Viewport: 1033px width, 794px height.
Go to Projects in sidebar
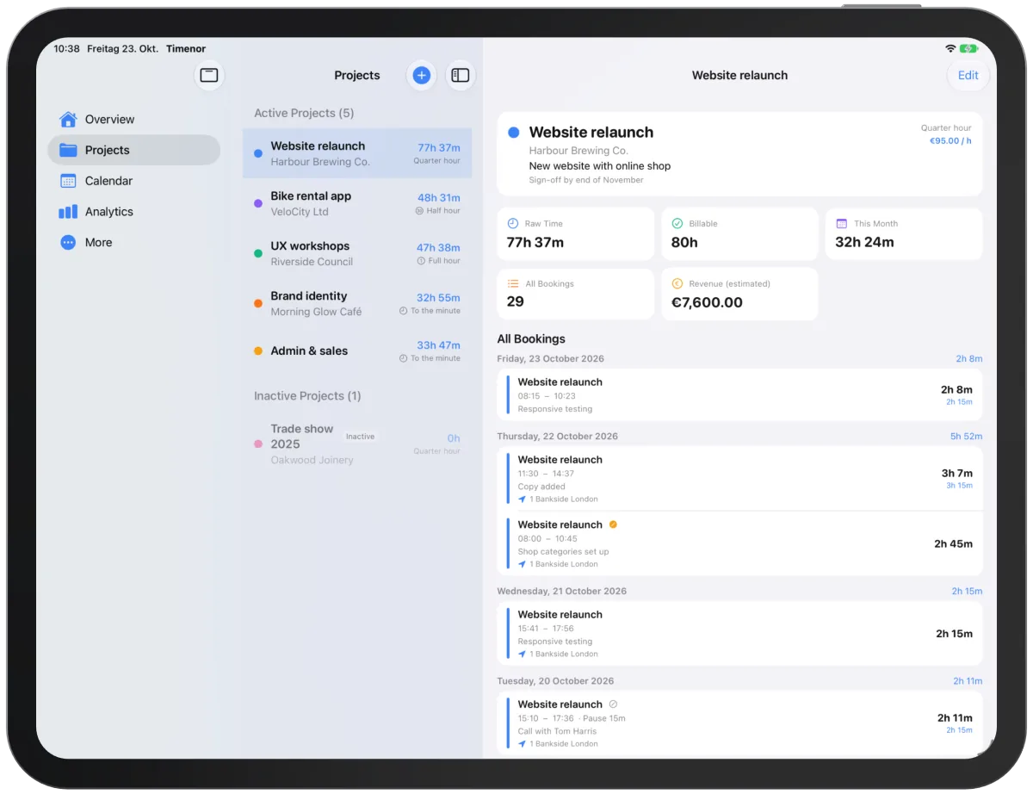click(134, 150)
